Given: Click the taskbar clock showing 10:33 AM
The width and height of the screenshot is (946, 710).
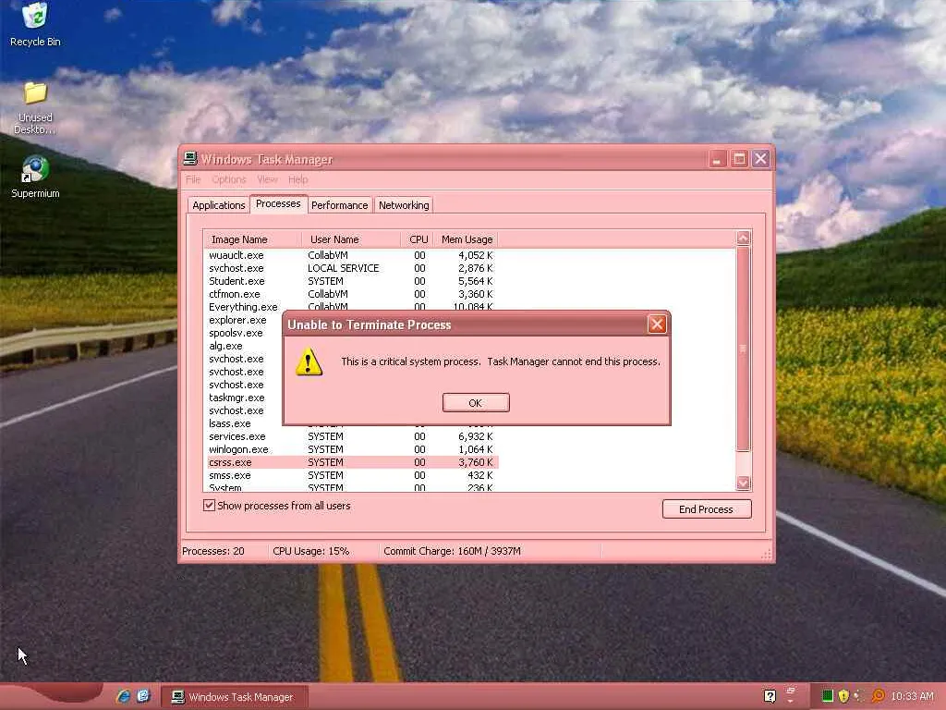Looking at the screenshot, I should [x=912, y=696].
